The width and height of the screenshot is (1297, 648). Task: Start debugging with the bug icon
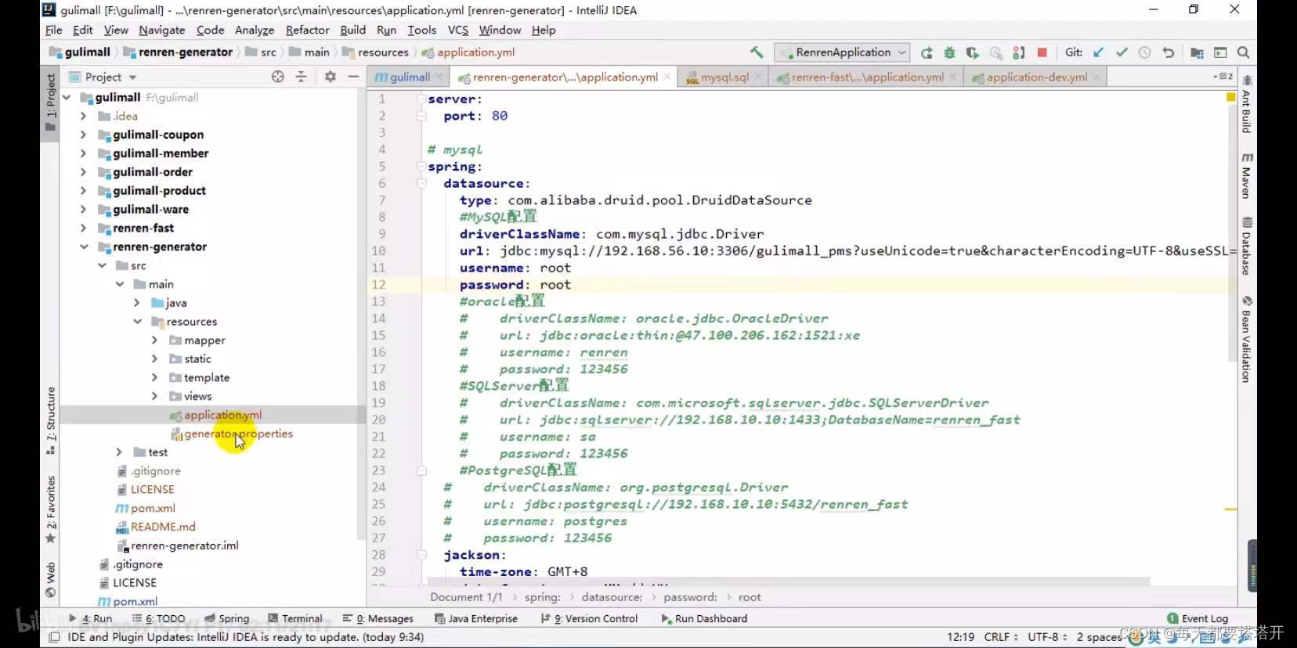click(949, 52)
